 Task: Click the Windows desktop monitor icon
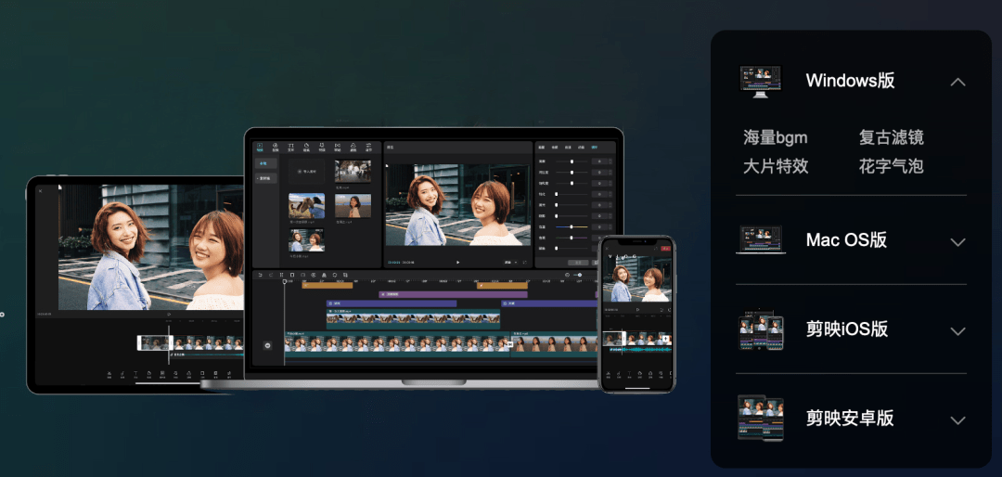(x=761, y=82)
